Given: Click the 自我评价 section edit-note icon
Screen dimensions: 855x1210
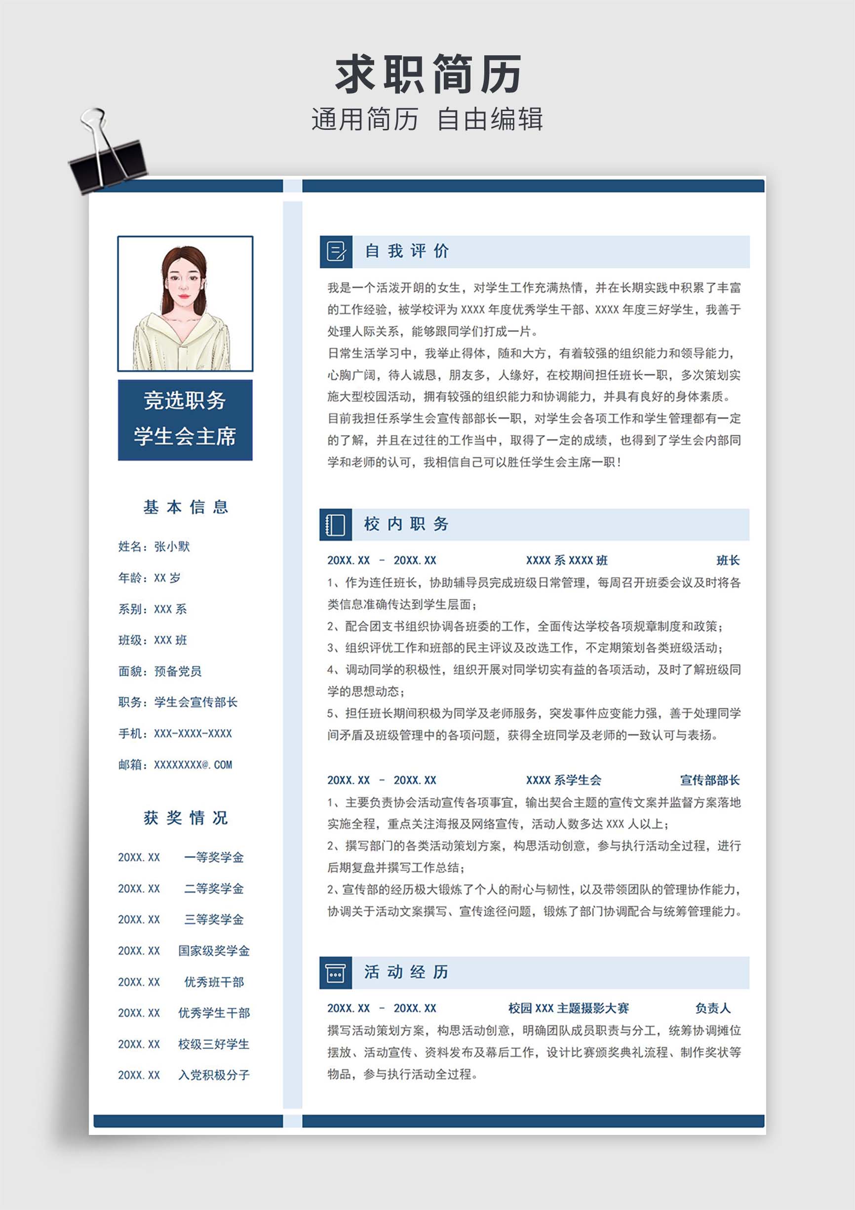Looking at the screenshot, I should tap(336, 251).
